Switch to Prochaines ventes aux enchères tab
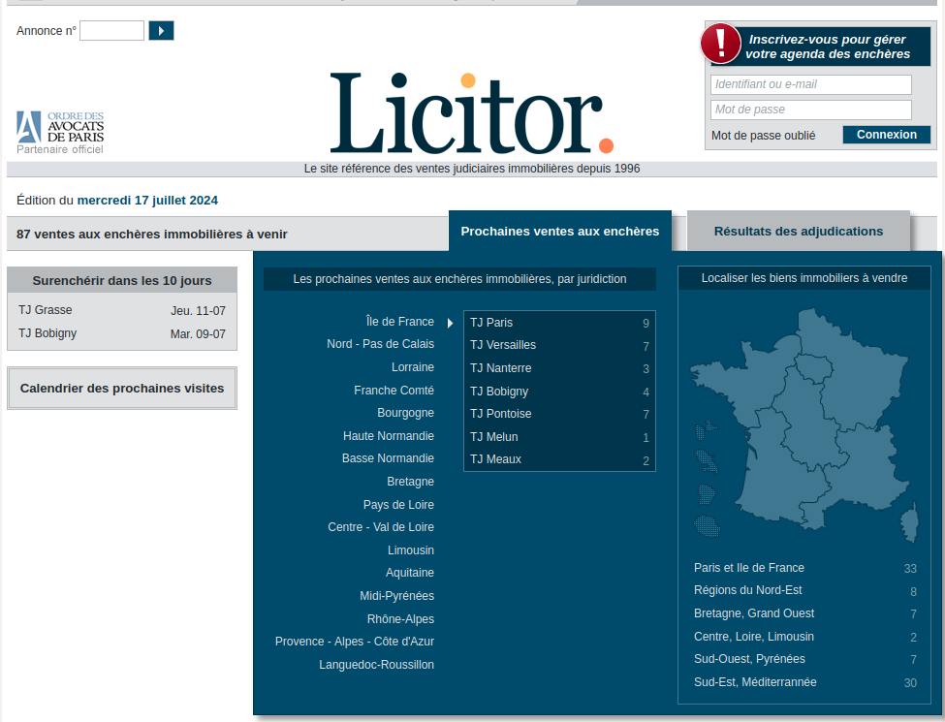The width and height of the screenshot is (945, 722). [560, 232]
